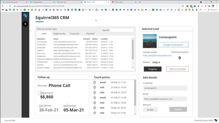Image resolution: width=219 pixels, height=123 pixels.
Task: Click the Phone Call next step text
Action: point(59,85)
